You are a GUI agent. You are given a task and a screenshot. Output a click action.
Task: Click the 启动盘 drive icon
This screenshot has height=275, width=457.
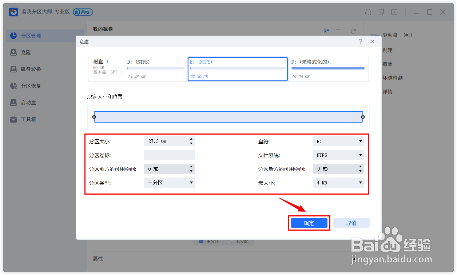point(13,103)
